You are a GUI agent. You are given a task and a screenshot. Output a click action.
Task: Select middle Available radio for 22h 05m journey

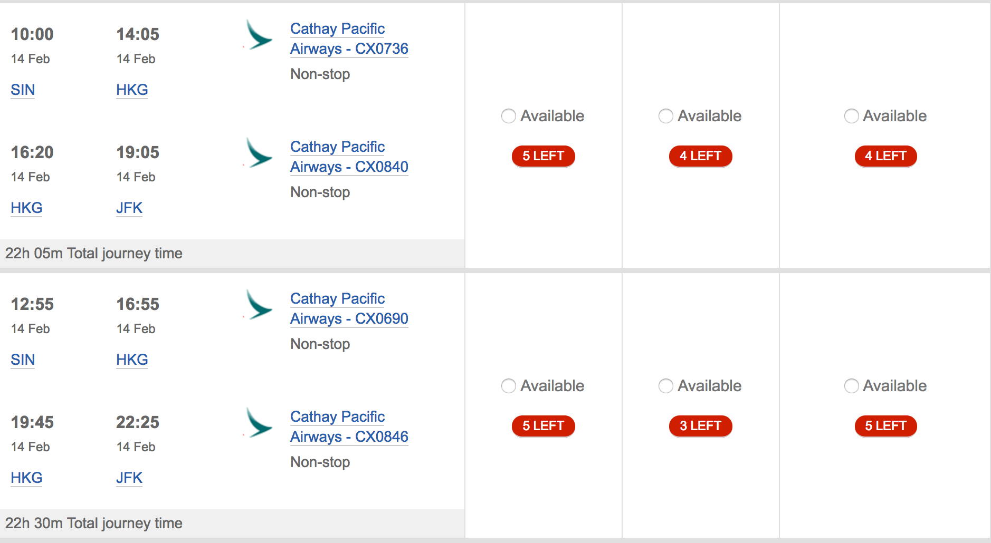[666, 116]
